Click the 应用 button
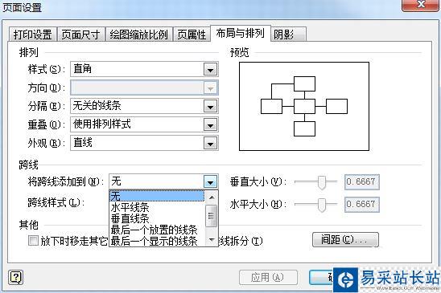Image resolution: width=441 pixels, height=293 pixels. point(268,278)
